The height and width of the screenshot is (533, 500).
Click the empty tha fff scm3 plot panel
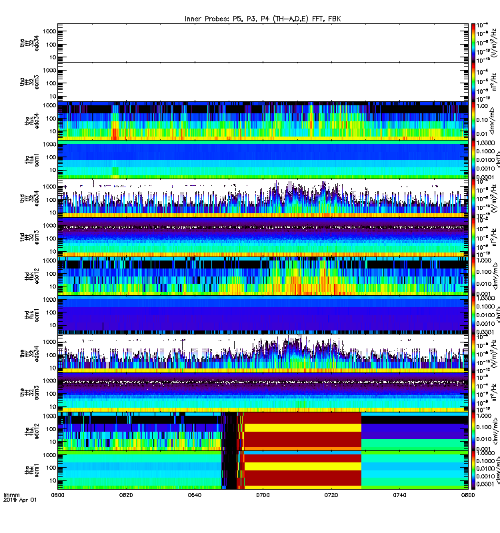(263, 82)
